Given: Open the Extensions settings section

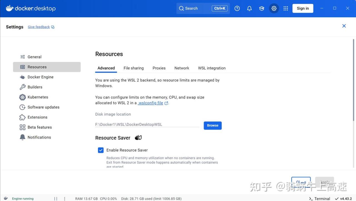Looking at the screenshot, I should (37, 117).
